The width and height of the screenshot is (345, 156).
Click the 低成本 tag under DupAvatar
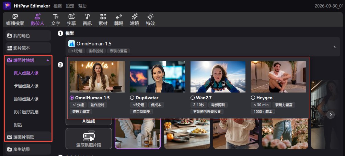tap(156, 105)
